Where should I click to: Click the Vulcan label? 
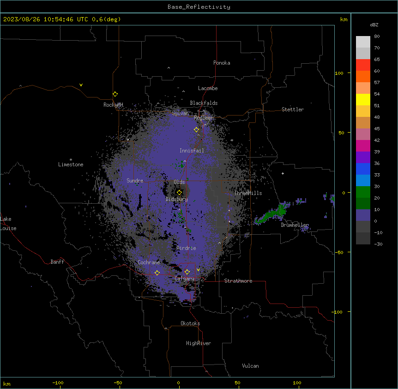pos(251,366)
